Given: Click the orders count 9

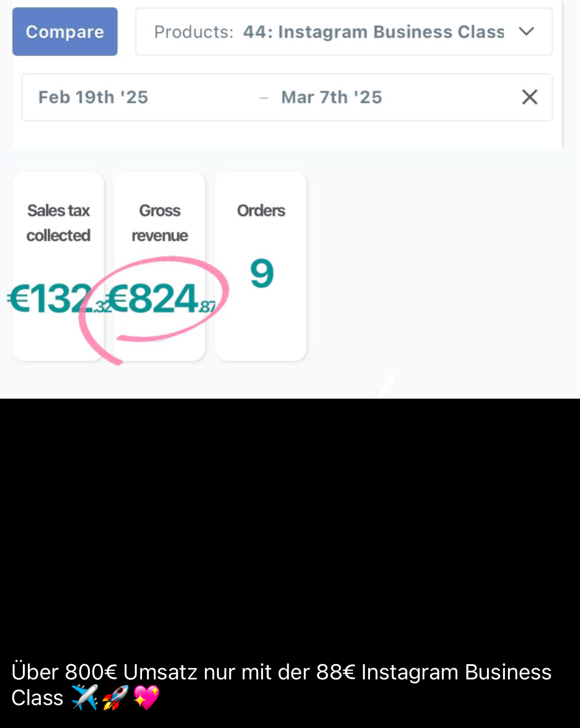Looking at the screenshot, I should point(262,273).
